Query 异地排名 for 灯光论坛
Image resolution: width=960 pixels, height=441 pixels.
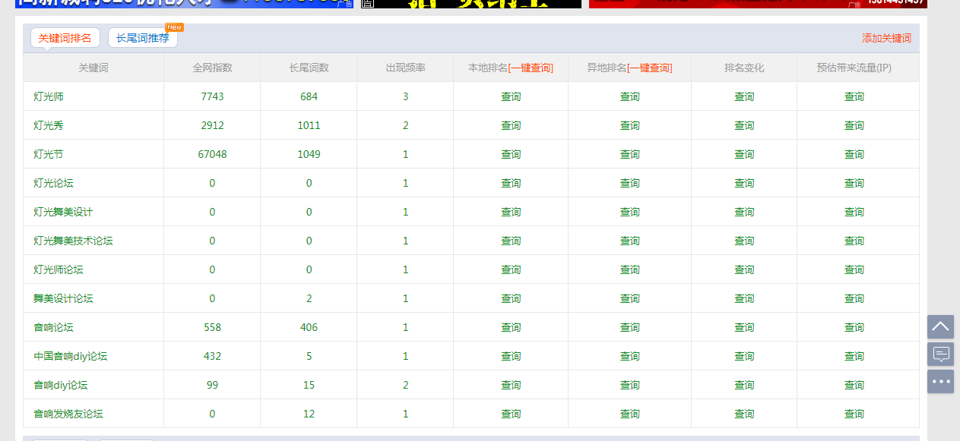(629, 184)
